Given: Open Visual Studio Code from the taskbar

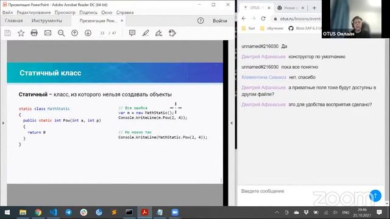Looking at the screenshot, I should tap(53, 212).
